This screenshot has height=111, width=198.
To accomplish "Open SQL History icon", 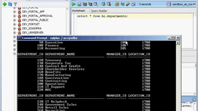I will 133,4.
